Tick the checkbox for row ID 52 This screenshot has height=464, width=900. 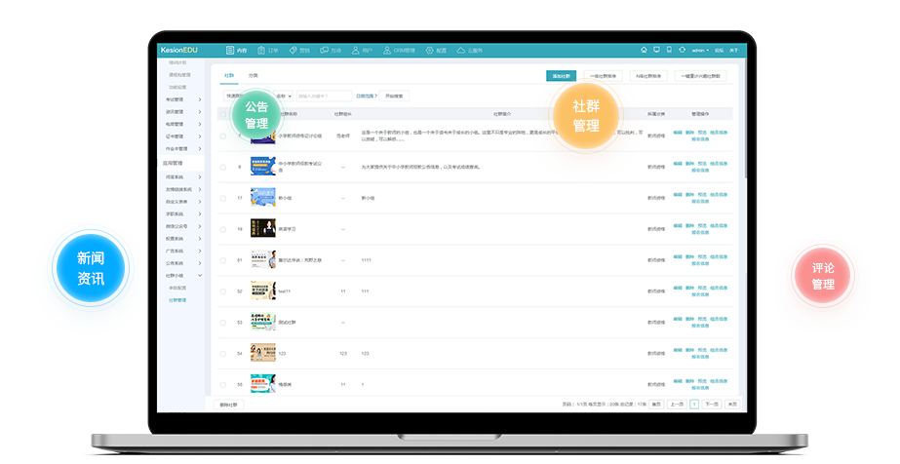(223, 291)
